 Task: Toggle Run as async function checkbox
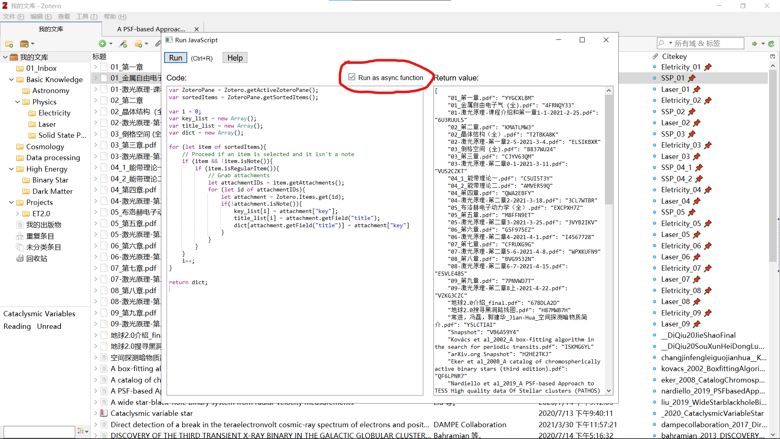point(352,77)
